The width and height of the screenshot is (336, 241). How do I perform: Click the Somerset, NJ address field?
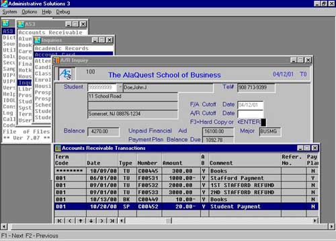(132, 114)
